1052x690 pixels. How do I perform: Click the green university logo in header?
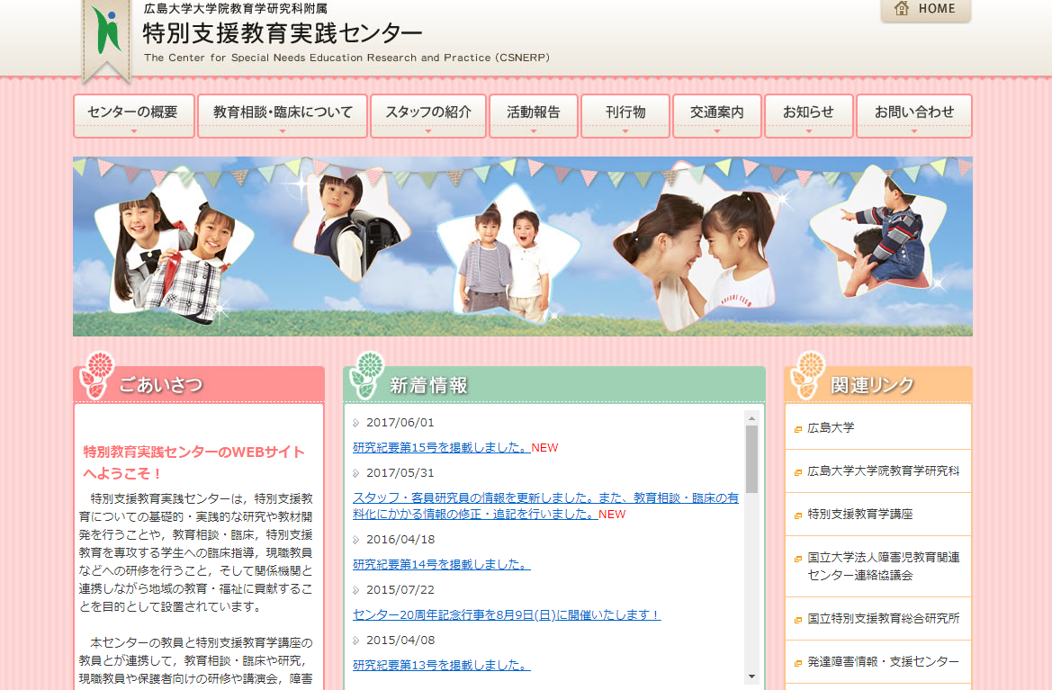point(107,31)
